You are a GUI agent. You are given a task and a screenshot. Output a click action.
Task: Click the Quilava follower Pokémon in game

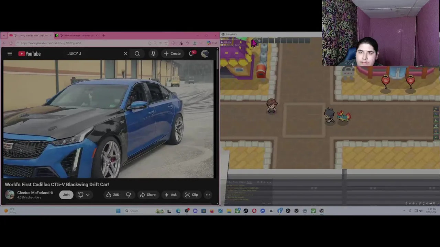coord(344,116)
